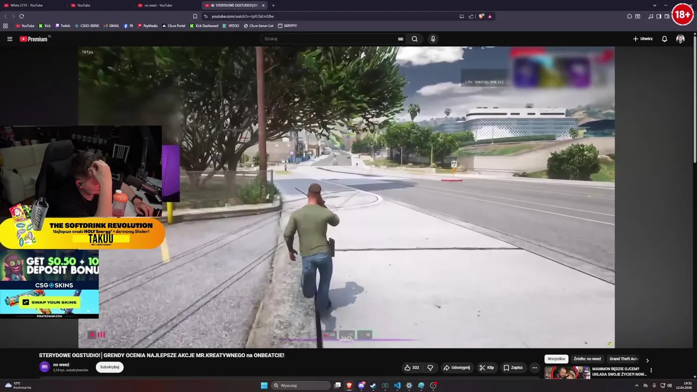This screenshot has height=392, width=697.
Task: Start voice search with microphone
Action: click(433, 39)
